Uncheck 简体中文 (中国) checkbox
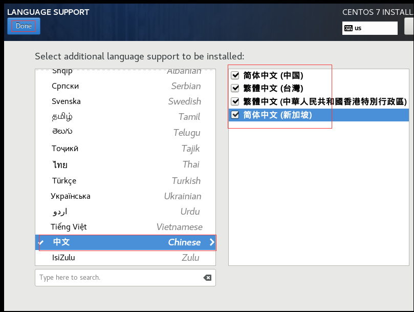The height and width of the screenshot is (312, 414). tap(235, 75)
